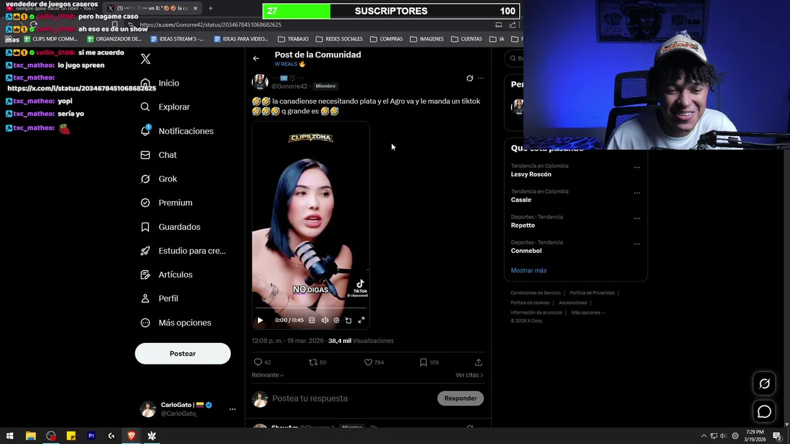Image resolution: width=790 pixels, height=444 pixels.
Task: Open Condiciones de Servicio link
Action: [535, 293]
